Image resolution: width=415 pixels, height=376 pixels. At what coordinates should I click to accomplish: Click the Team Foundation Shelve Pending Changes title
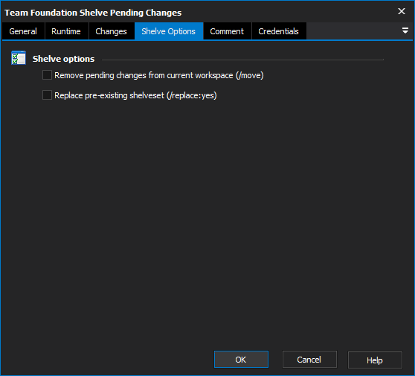click(x=93, y=13)
